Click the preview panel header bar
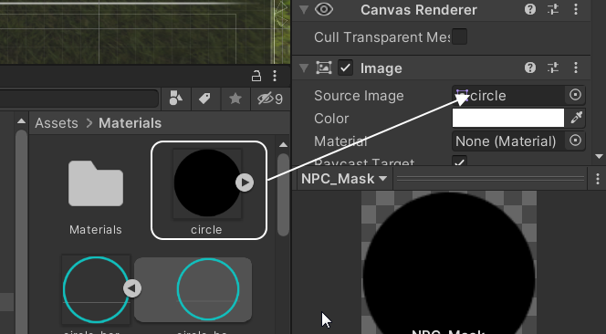This screenshot has height=334, width=606. coord(491,179)
